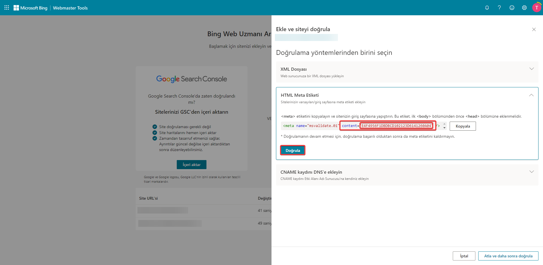Collapse the HTML Meta Etiketi section
The image size is (543, 265).
531,95
